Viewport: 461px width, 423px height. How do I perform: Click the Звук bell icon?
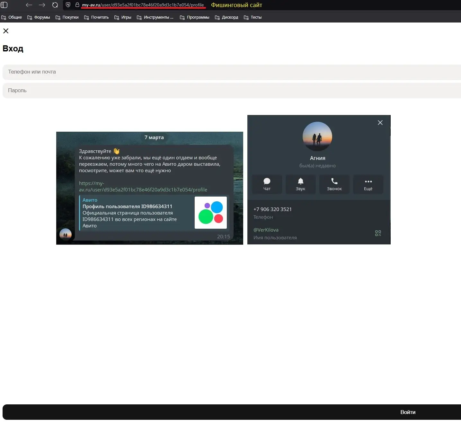300,184
